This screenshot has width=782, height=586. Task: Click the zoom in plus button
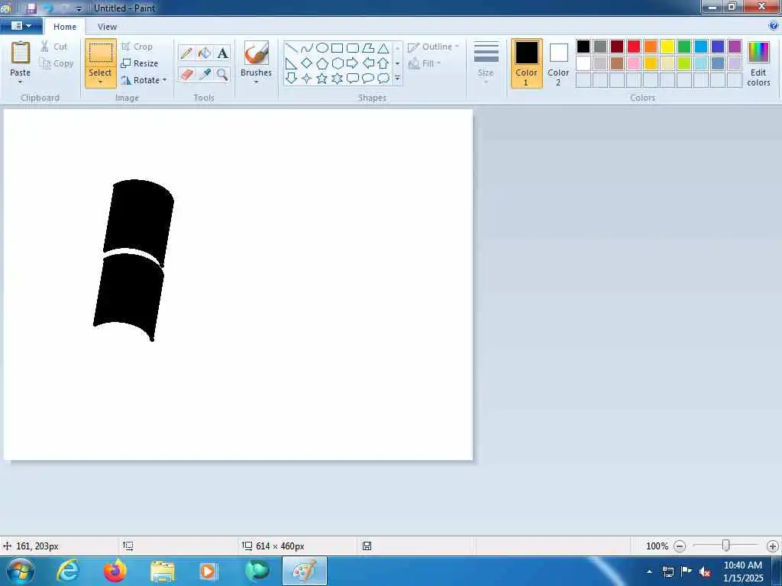click(x=773, y=546)
